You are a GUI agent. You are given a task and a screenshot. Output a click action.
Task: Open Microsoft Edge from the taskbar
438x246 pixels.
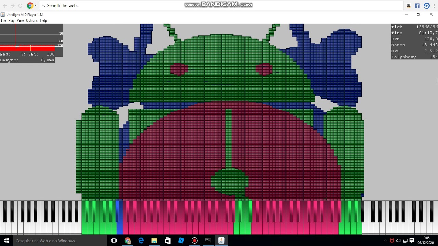[141, 241]
